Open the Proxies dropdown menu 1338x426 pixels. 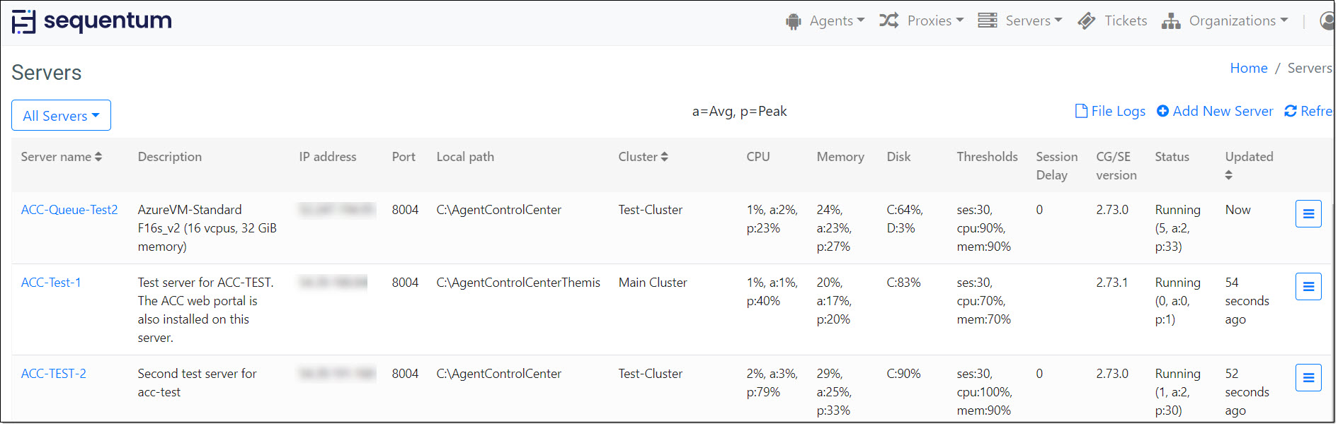point(921,21)
